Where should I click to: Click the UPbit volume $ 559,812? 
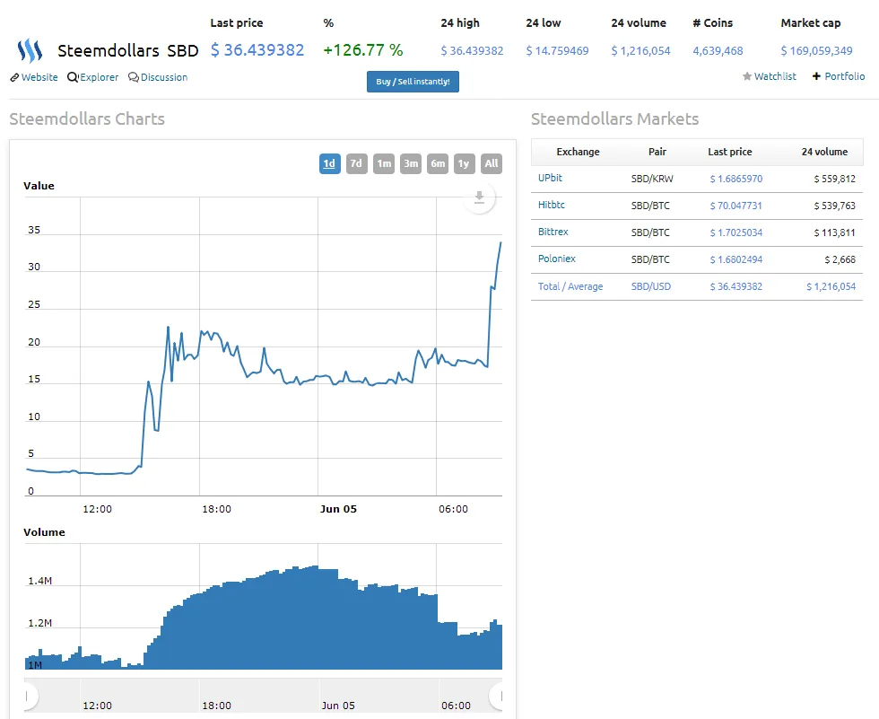pos(835,179)
